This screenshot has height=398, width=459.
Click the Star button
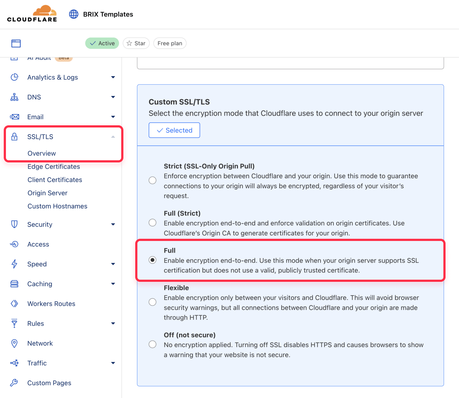click(136, 43)
